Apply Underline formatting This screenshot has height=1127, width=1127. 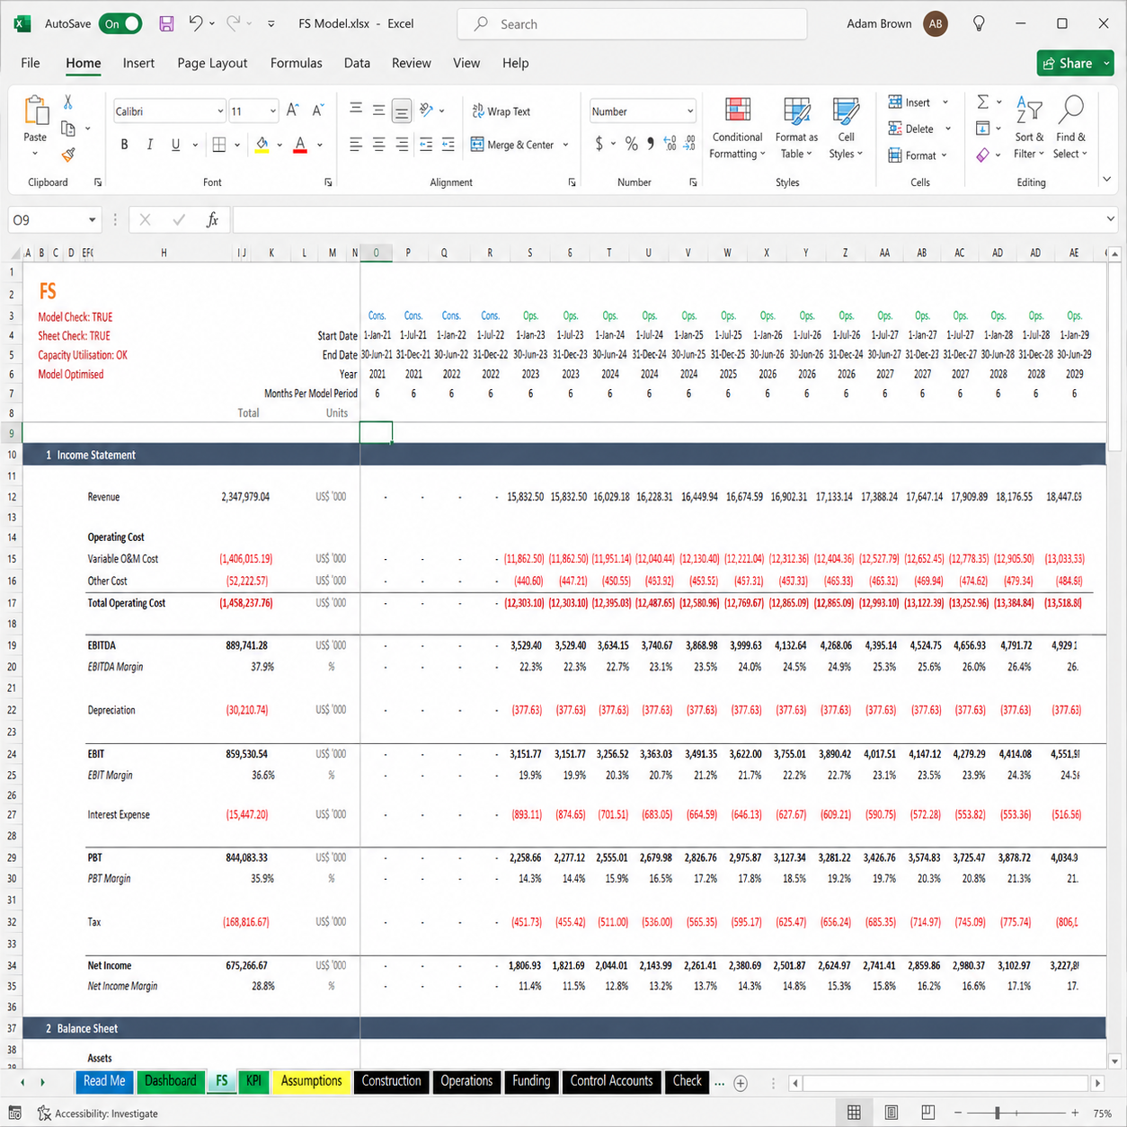tap(175, 145)
